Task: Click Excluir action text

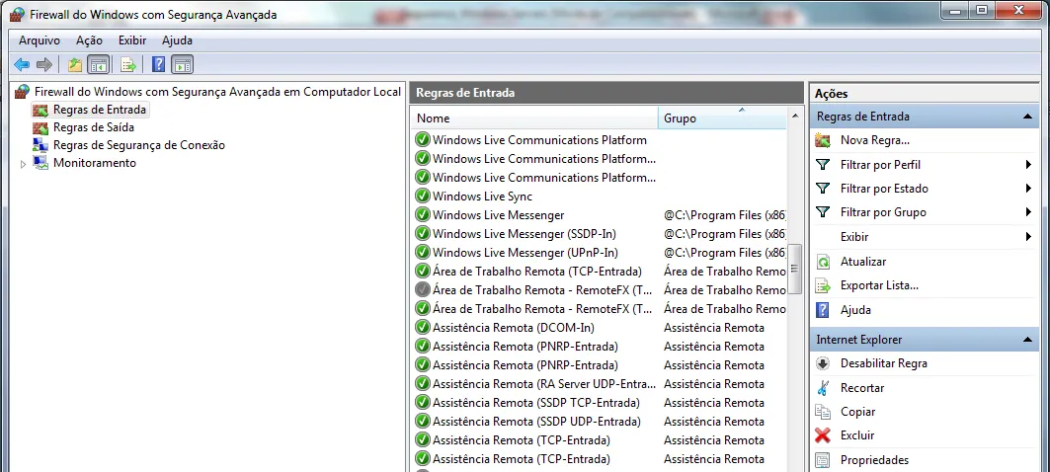Action: click(857, 435)
